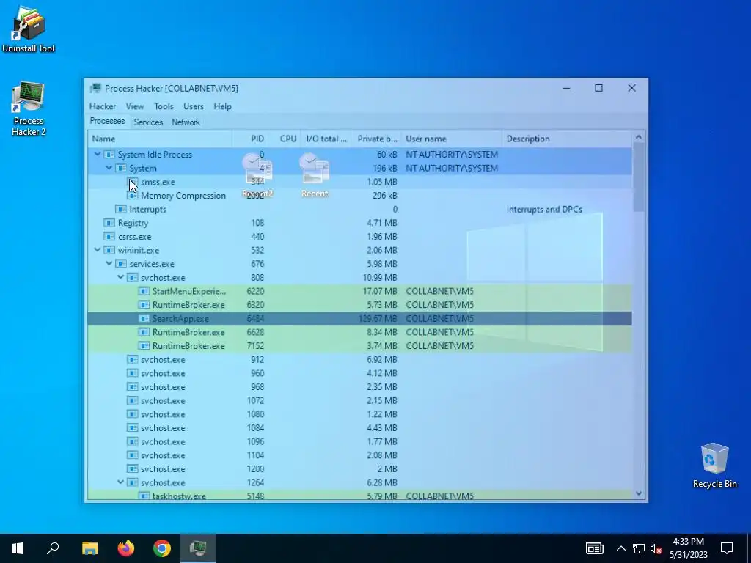Click the 129.67 MB private bytes value

coord(378,318)
